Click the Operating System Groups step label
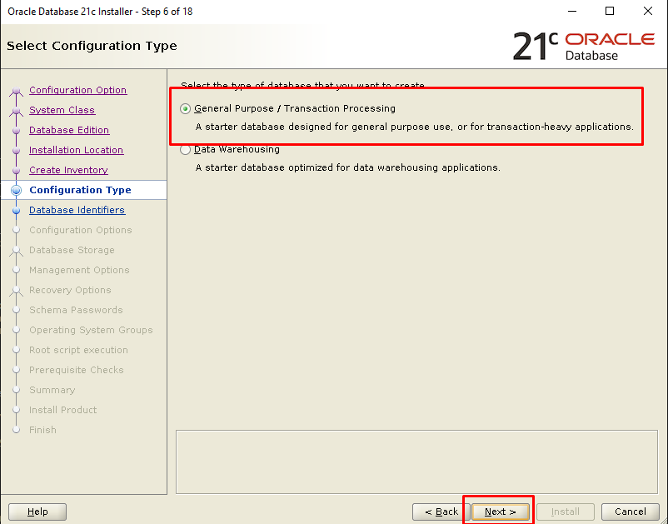Image resolution: width=668 pixels, height=524 pixels. [x=91, y=330]
